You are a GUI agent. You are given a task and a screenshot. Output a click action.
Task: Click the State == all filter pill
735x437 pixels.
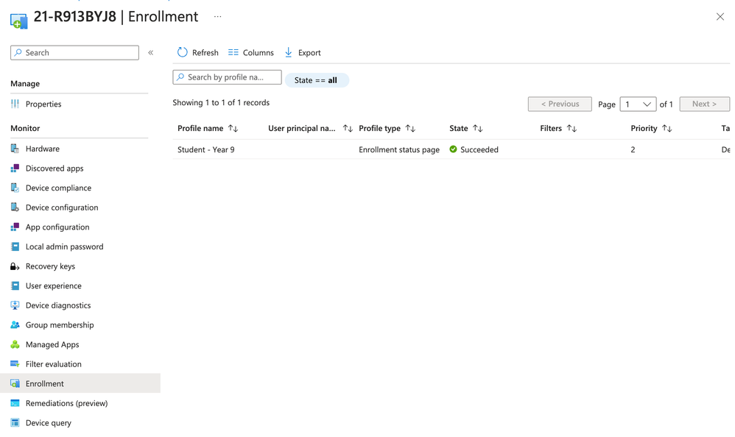[x=317, y=80]
